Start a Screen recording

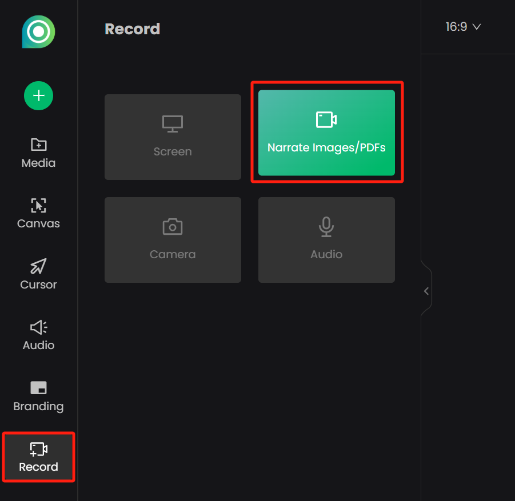173,137
